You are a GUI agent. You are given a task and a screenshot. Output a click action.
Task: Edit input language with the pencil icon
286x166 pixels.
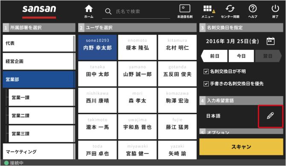pos(270,116)
